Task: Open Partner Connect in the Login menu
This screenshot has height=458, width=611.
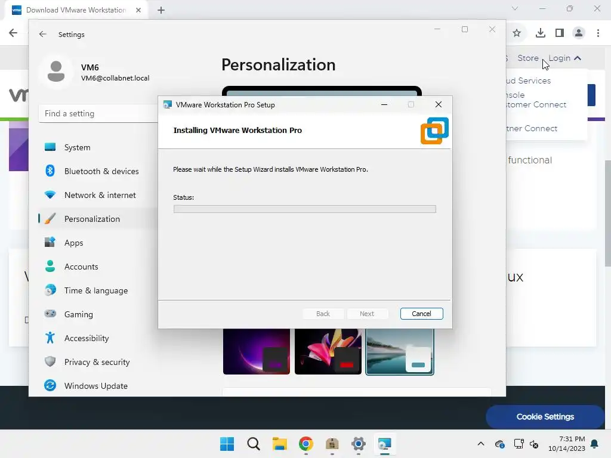Action: tap(532, 128)
